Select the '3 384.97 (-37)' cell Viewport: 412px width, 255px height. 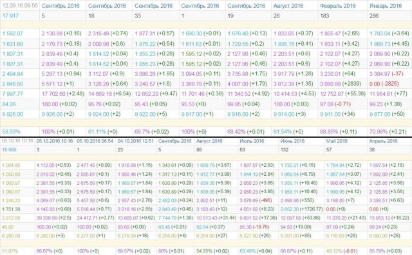point(386,73)
